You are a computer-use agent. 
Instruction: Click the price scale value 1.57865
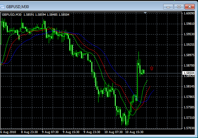click(189, 97)
